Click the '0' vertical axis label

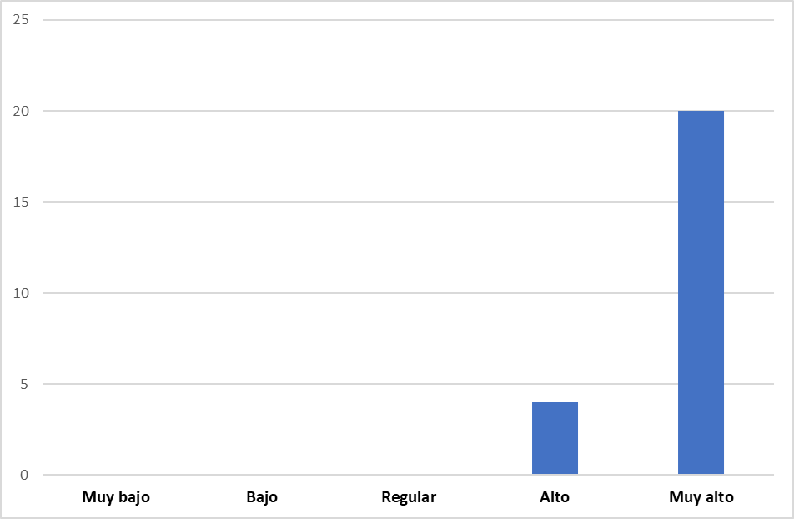pos(24,475)
